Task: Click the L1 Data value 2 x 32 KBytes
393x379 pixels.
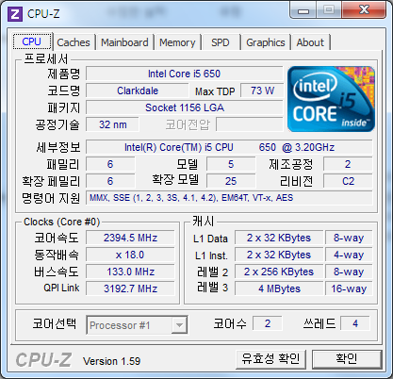Action: [x=279, y=238]
